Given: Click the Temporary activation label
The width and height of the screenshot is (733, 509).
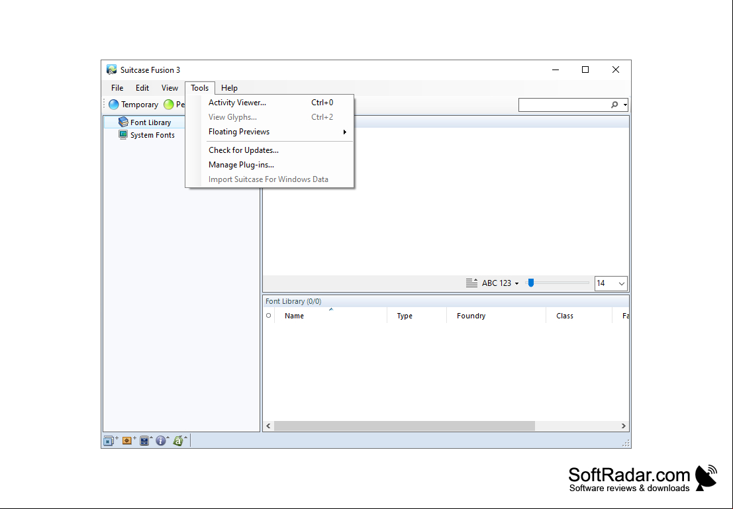Looking at the screenshot, I should click(x=139, y=105).
